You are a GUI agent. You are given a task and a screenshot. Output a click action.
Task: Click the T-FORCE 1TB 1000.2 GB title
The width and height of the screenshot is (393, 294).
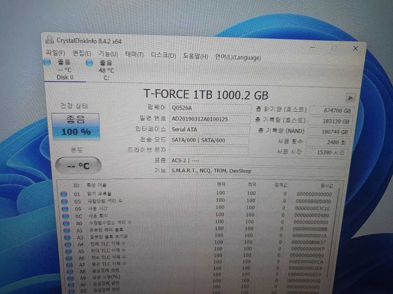206,94
